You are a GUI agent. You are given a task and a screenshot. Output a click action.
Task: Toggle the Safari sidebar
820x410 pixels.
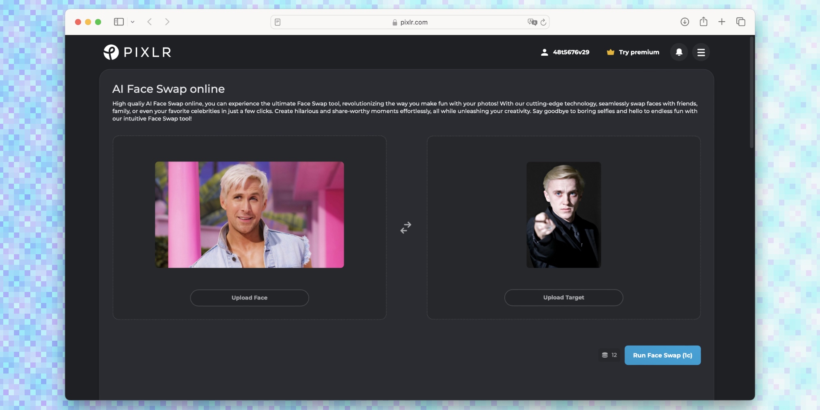point(118,21)
